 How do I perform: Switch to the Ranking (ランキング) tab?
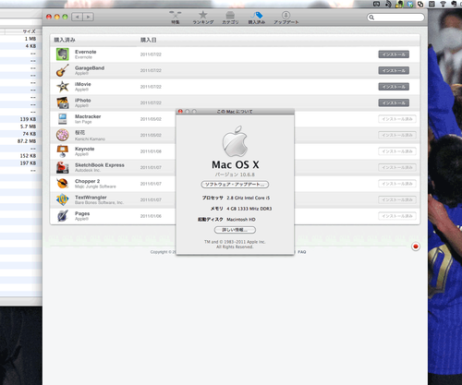coord(203,18)
